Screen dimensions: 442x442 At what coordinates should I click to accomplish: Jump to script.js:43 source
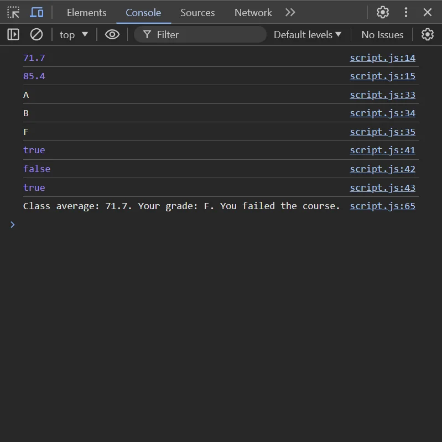pyautogui.click(x=382, y=188)
